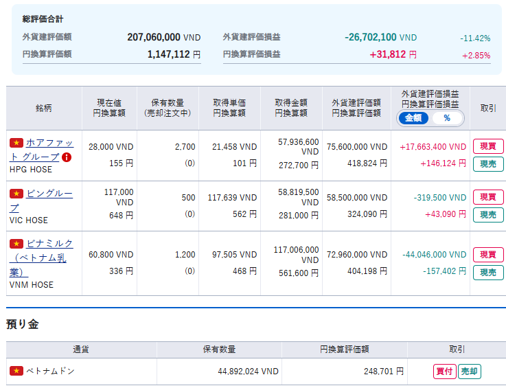The height and width of the screenshot is (388, 506).
Task: Click the Vietnam flag beside ベトナムドン
Action: click(x=16, y=371)
